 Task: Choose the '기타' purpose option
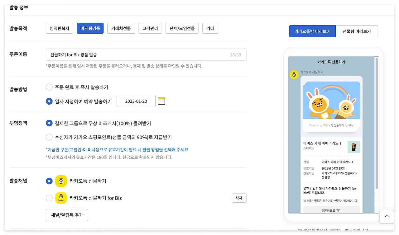point(210,28)
